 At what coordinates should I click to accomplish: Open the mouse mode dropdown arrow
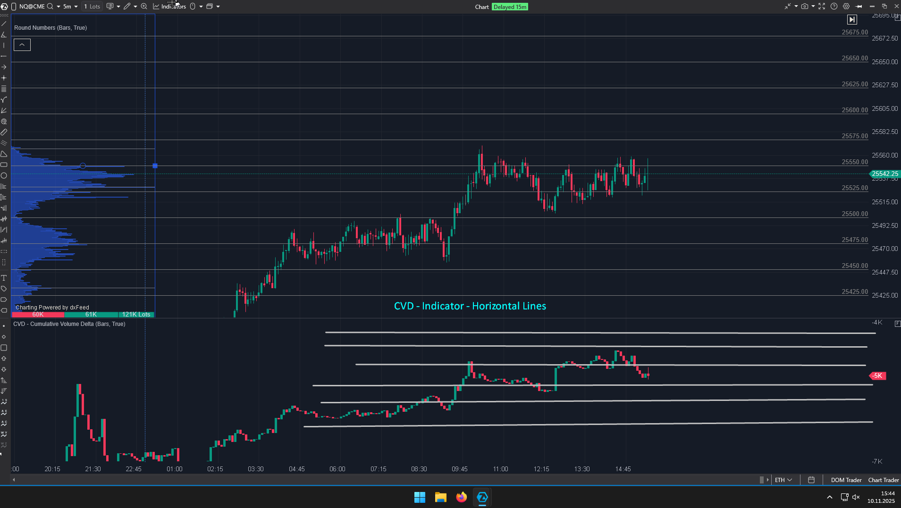pyautogui.click(x=201, y=7)
